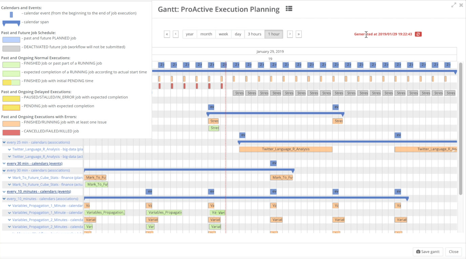Click the past and future PLANNED job swatch
This screenshot has height=259, width=466.
coord(11,39)
